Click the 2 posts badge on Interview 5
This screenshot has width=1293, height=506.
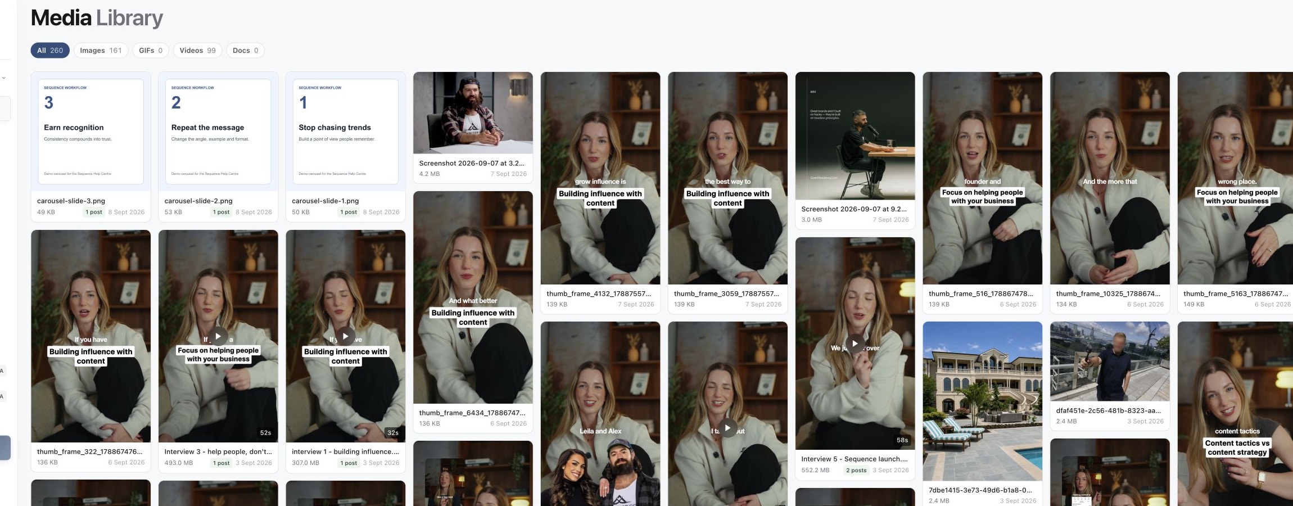coord(856,470)
